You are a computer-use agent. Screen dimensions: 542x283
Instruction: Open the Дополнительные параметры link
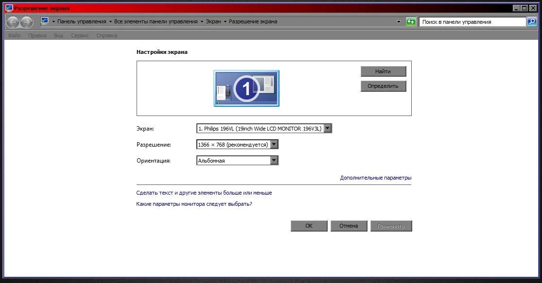pos(375,178)
